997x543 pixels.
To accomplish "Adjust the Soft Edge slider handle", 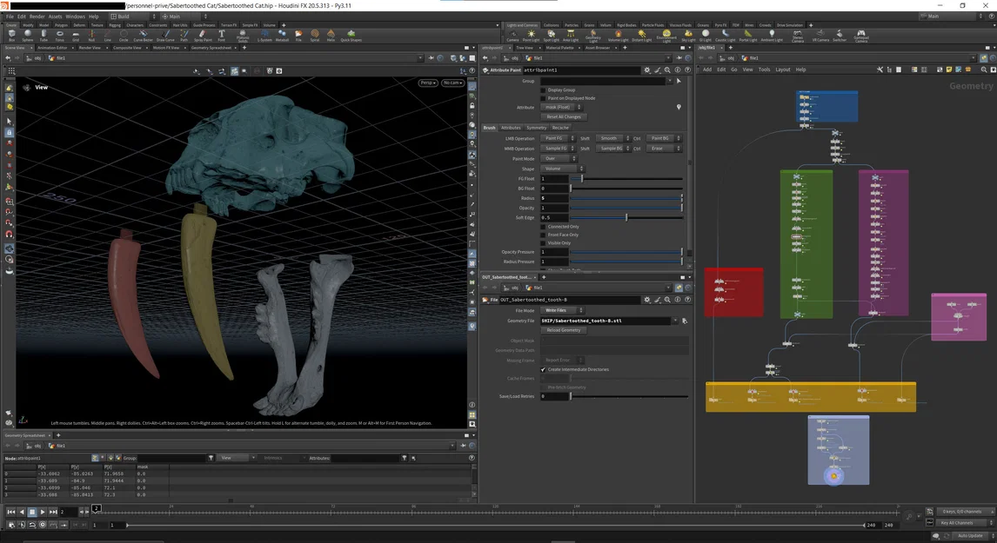I will coord(626,217).
